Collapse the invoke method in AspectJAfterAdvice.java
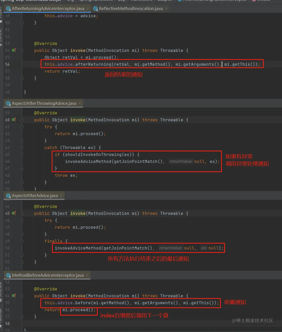Viewport: 282px width, 332px height. pos(22,214)
